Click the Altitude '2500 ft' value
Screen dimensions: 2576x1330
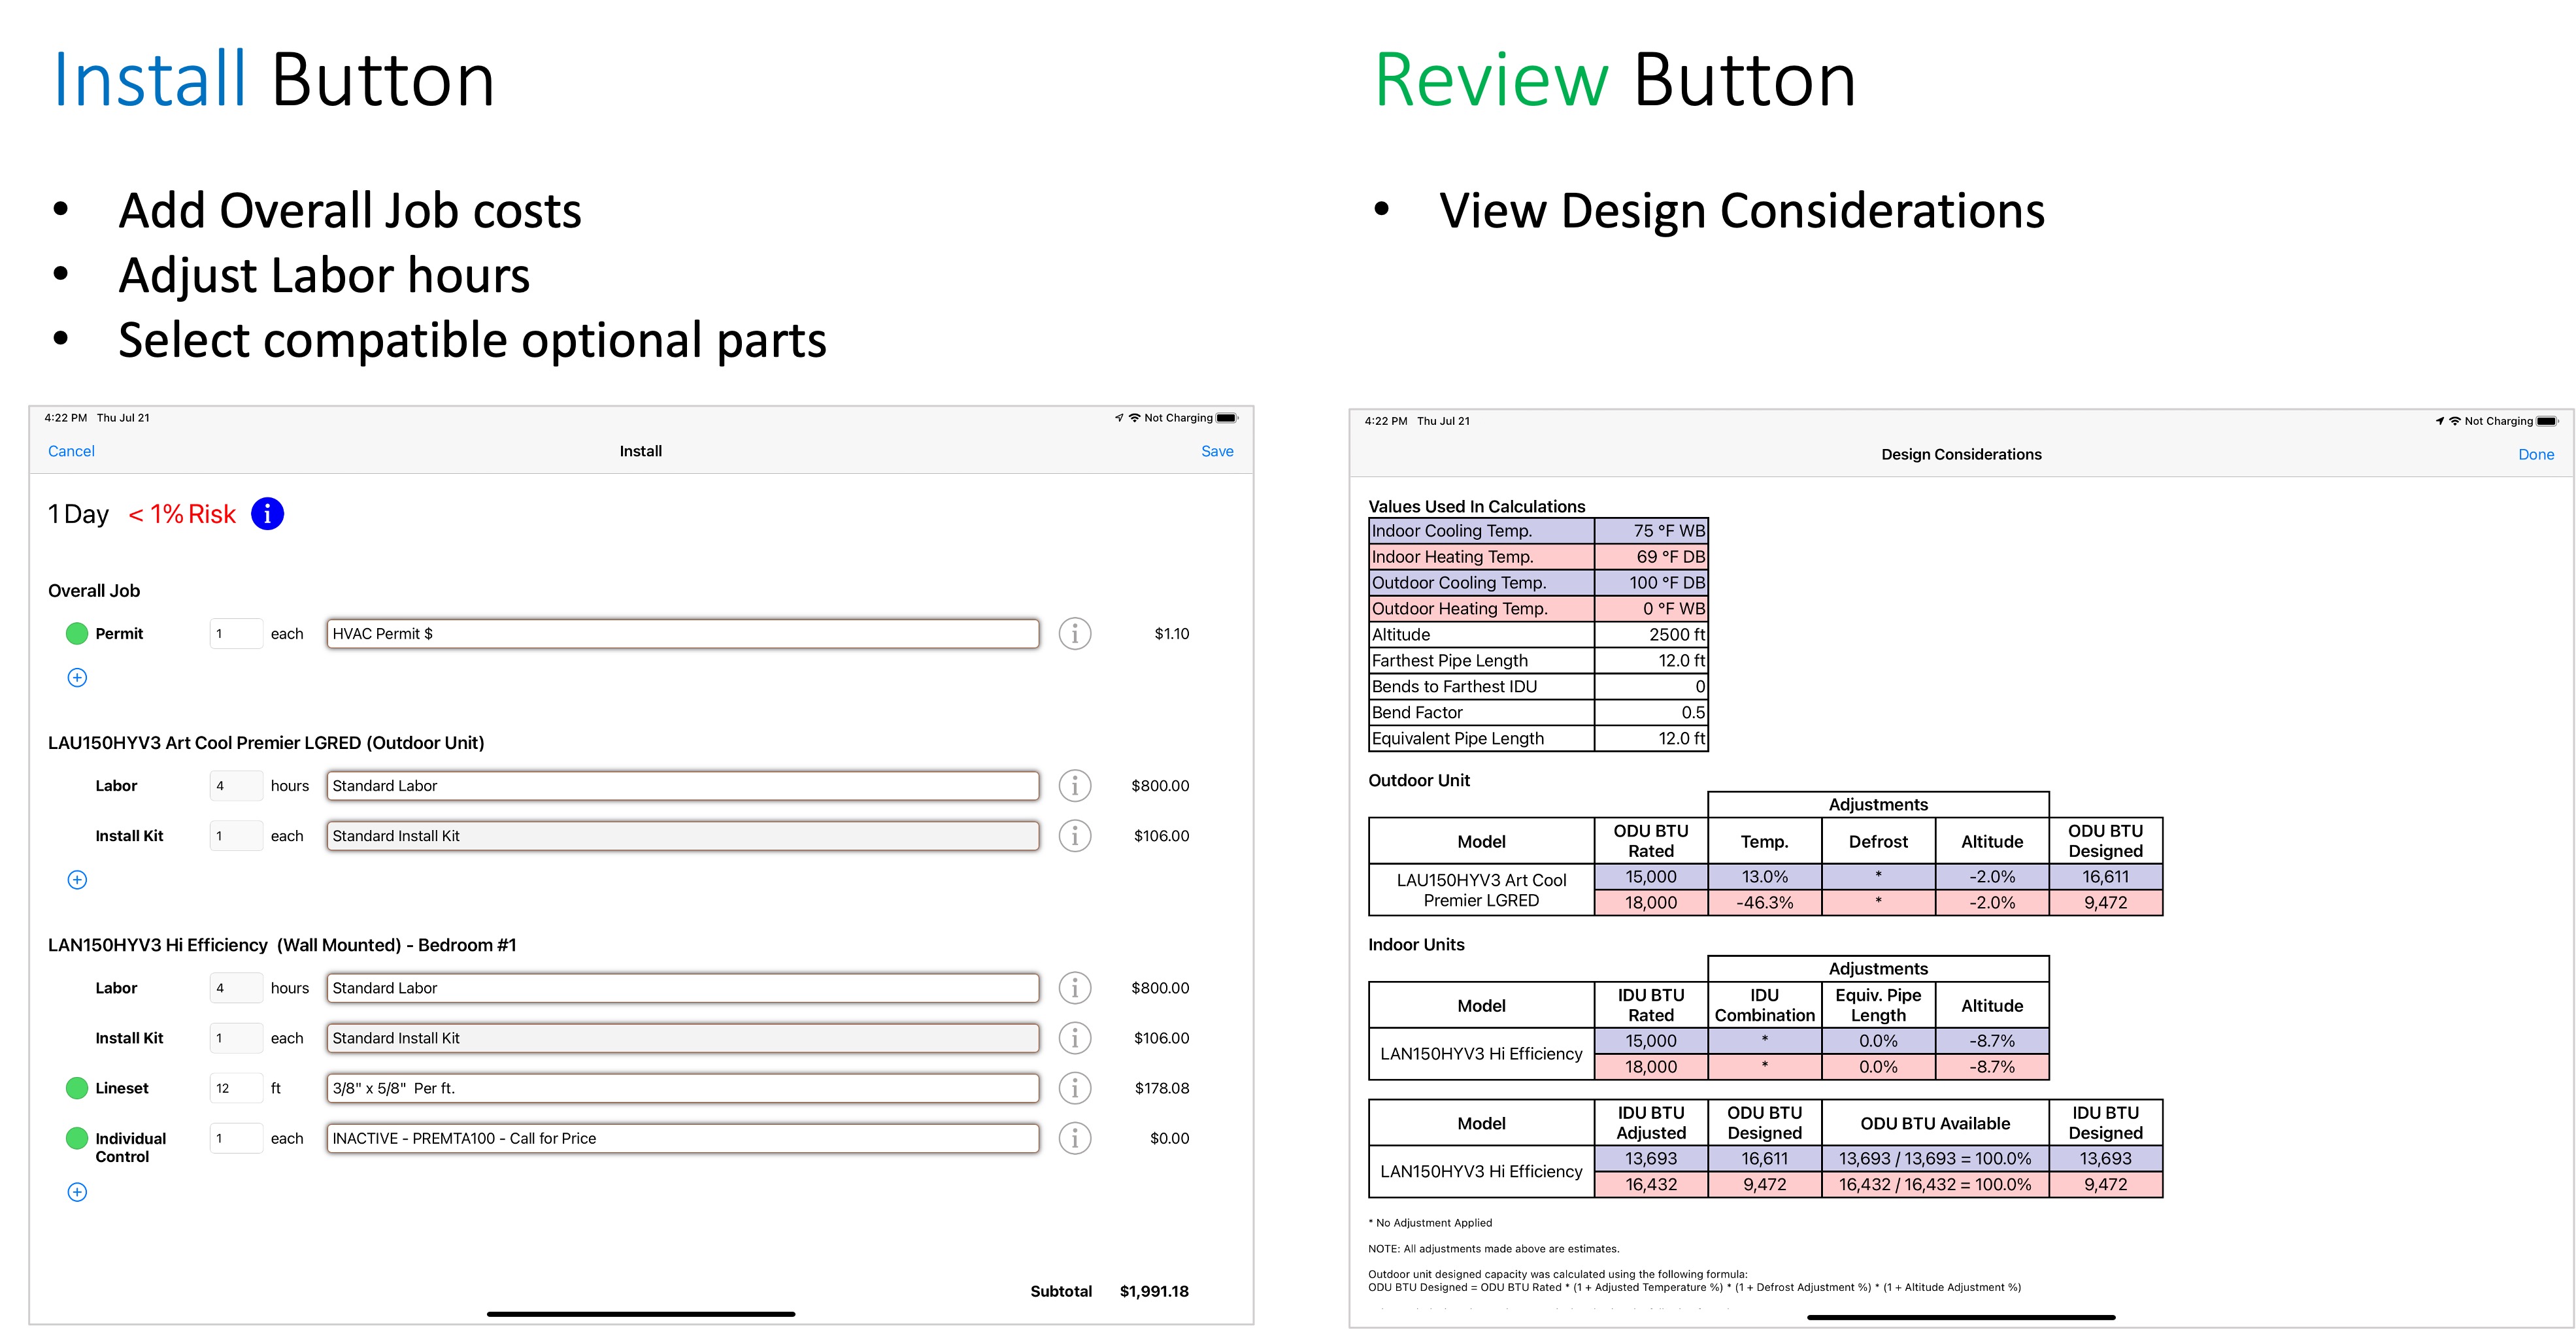click(1651, 635)
